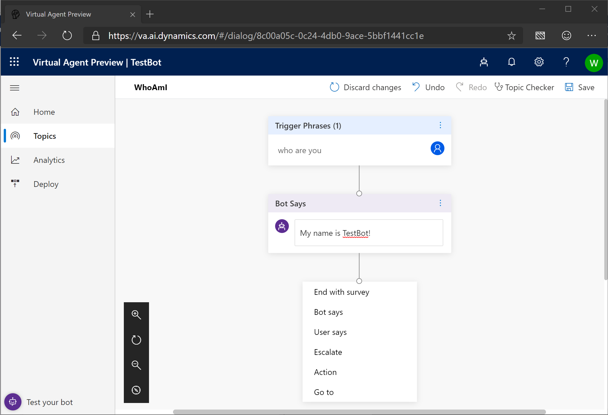608x415 pixels.
Task: Select Escalate from the node menu
Action: point(328,352)
